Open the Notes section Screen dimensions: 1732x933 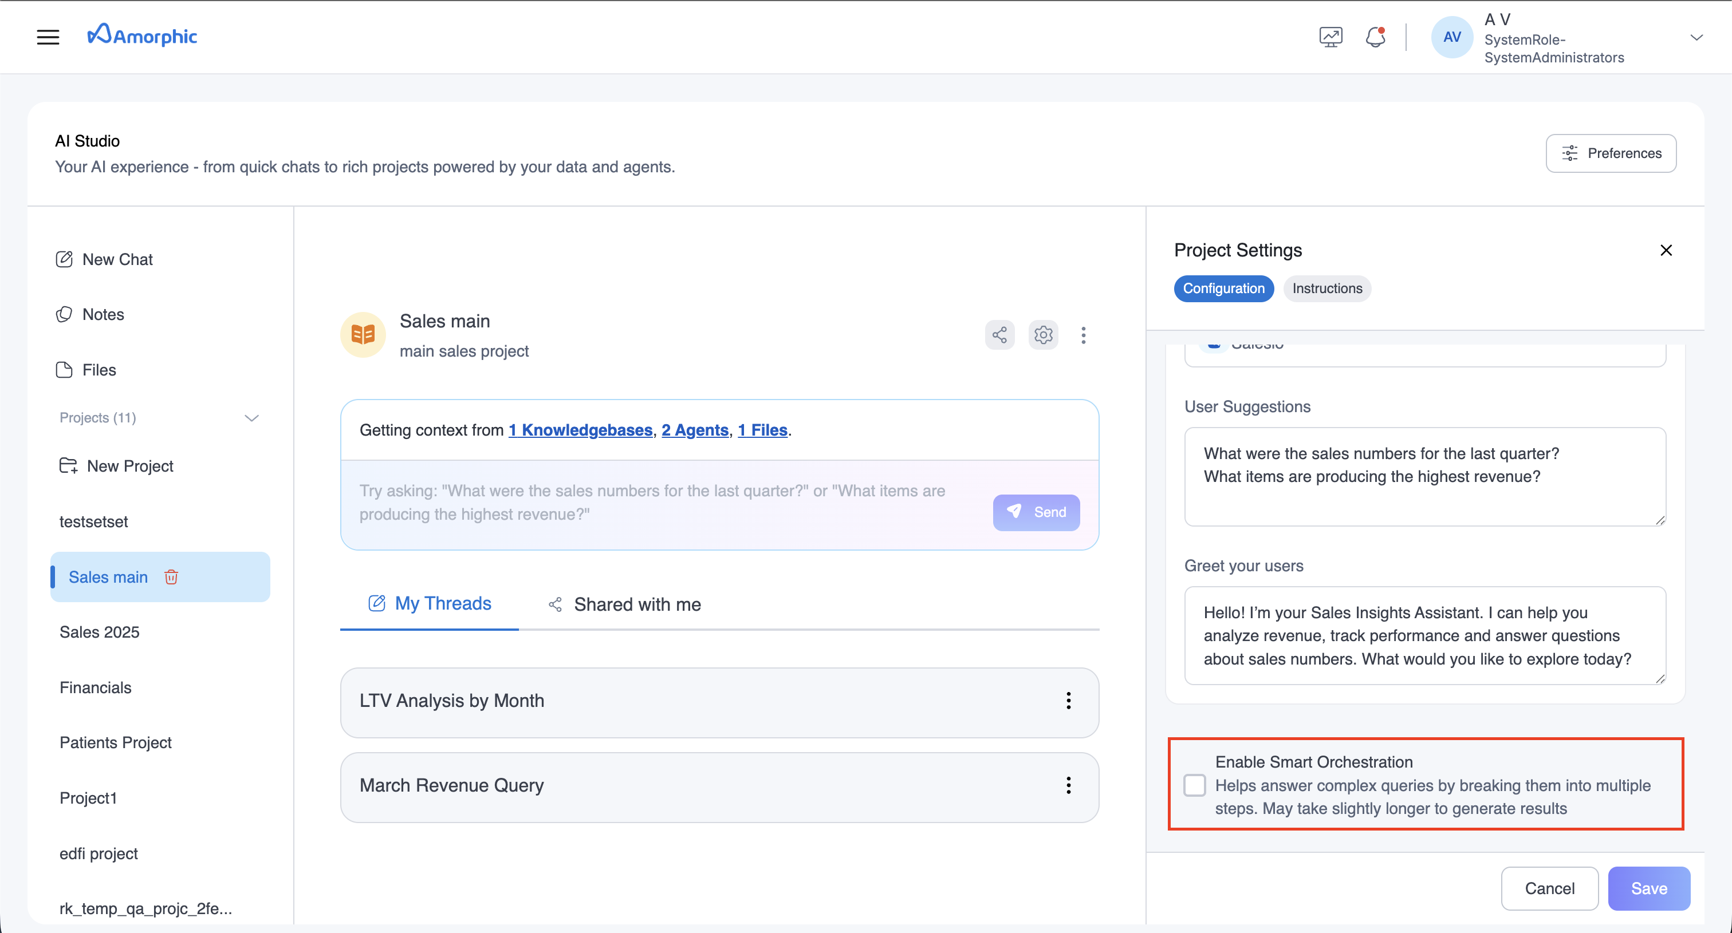click(103, 314)
